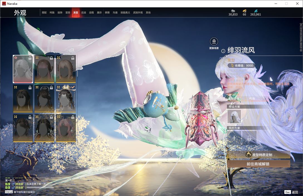Select the pink hairstyle card in bottom row
Viewport: 303px width, 196px height.
(x=66, y=128)
